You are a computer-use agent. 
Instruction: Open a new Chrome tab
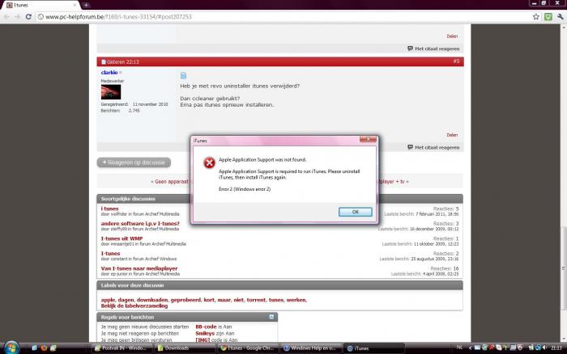click(x=86, y=5)
